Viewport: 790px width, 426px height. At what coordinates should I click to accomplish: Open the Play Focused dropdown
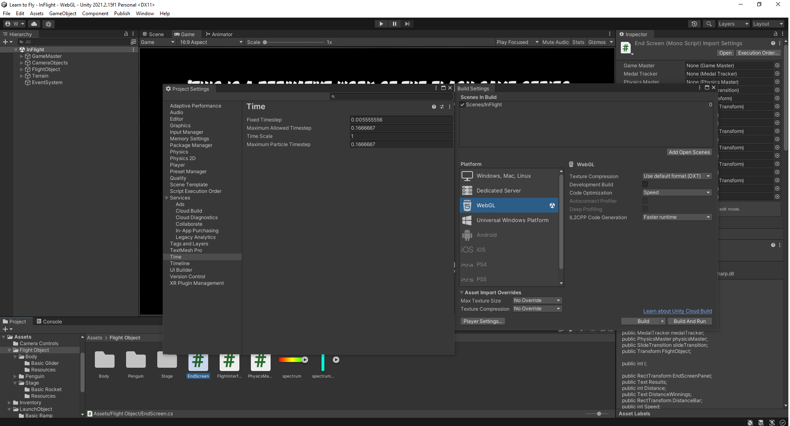517,42
